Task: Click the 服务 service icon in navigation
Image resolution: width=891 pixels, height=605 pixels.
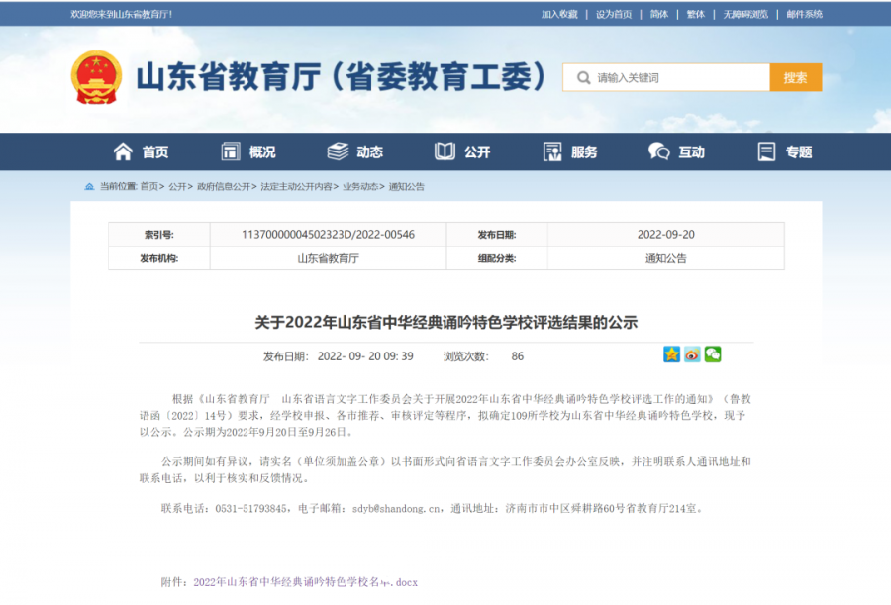Action: tap(552, 151)
